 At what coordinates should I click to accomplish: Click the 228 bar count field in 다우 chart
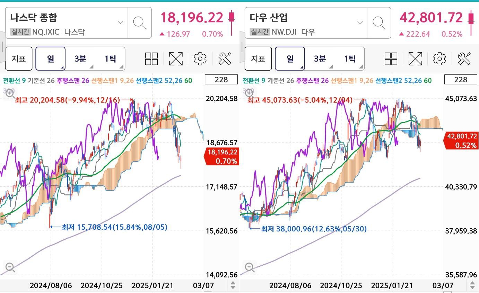(x=461, y=80)
